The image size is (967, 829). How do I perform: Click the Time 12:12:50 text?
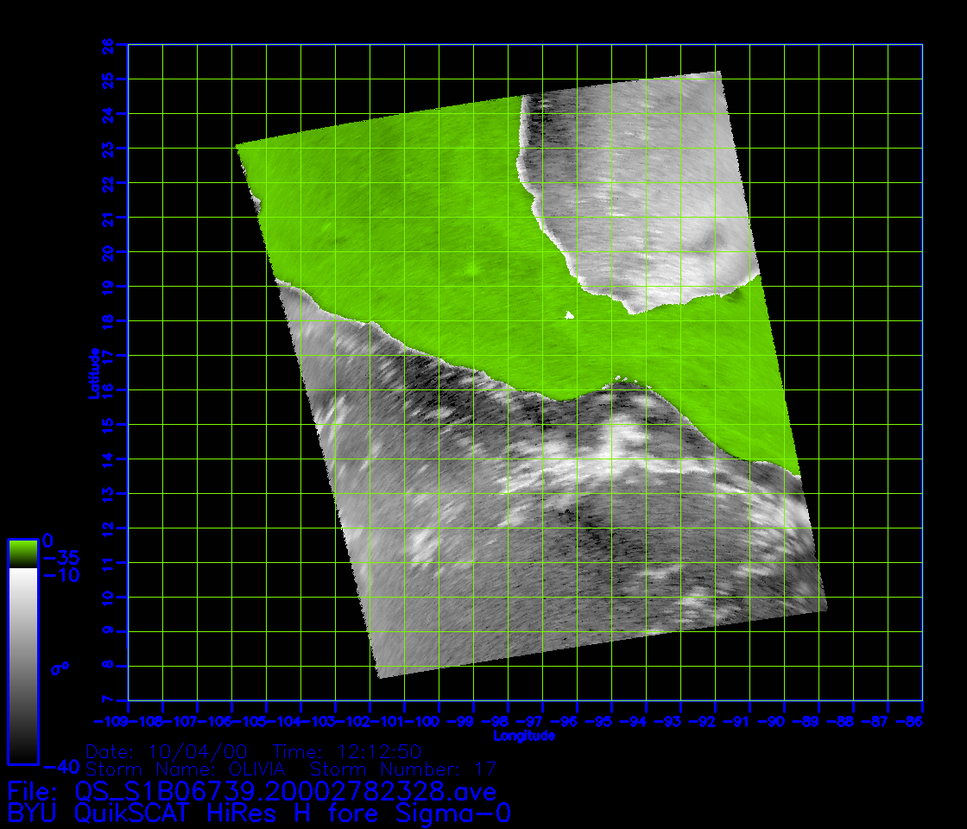click(x=346, y=750)
